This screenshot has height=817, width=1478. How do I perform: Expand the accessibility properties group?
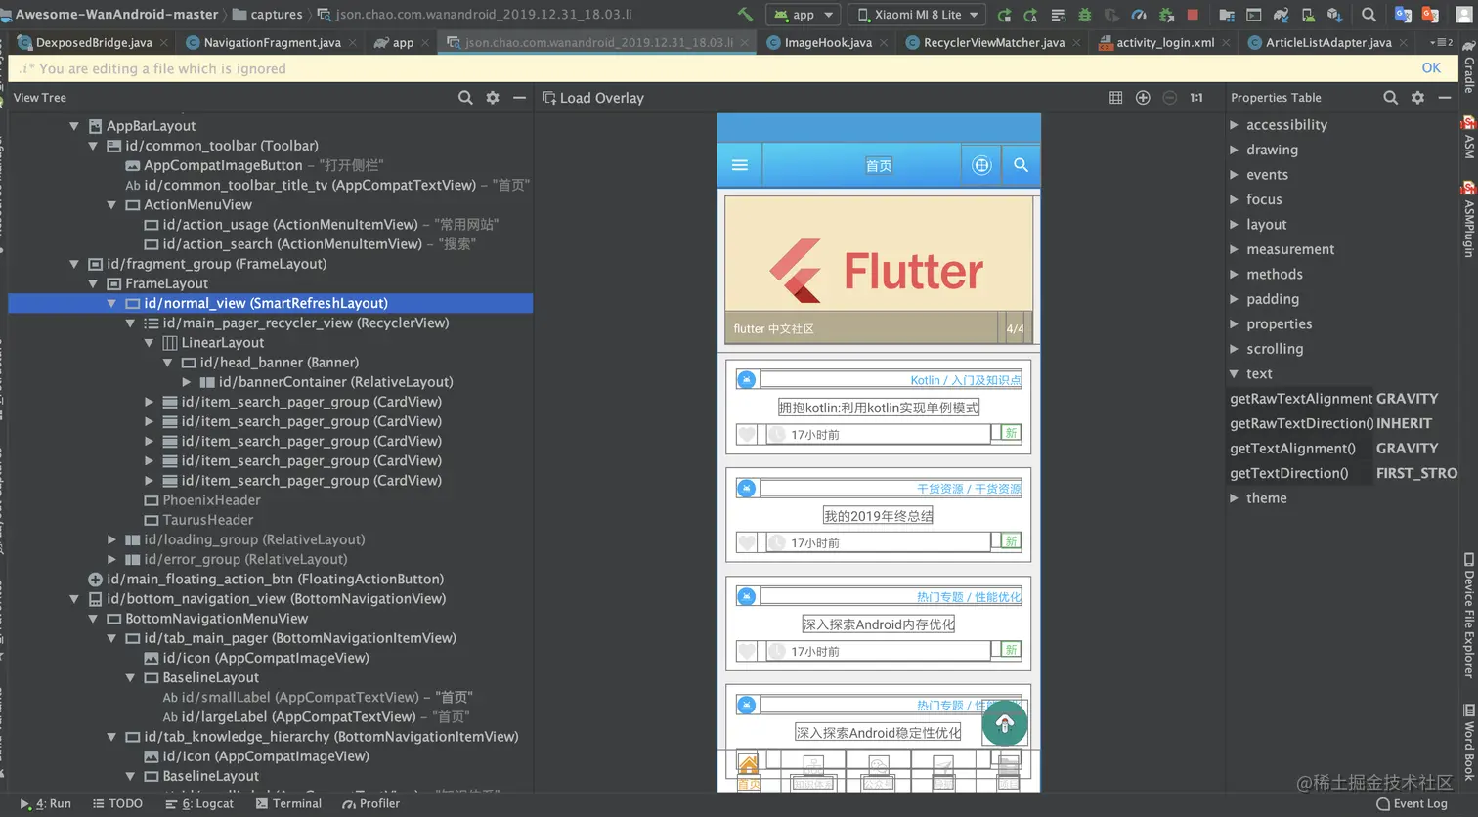tap(1235, 125)
